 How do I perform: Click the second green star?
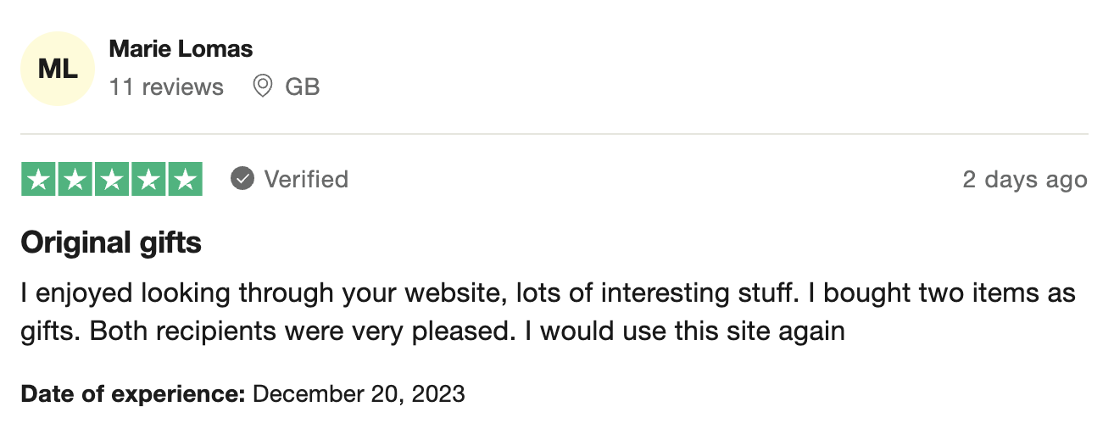pyautogui.click(x=75, y=179)
